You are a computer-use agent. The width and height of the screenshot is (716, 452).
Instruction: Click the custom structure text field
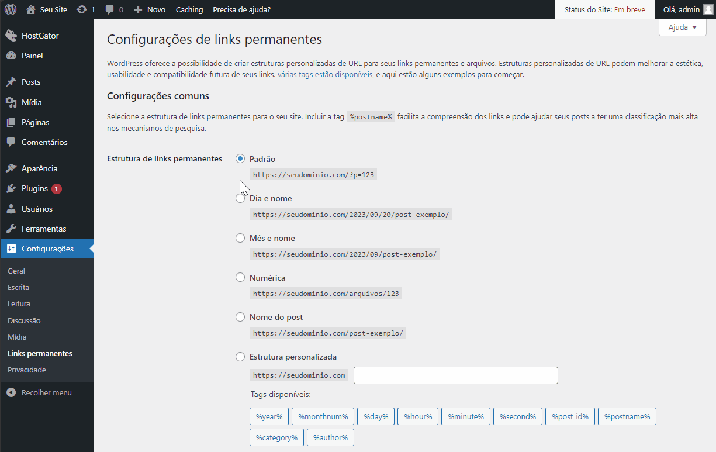pos(456,375)
